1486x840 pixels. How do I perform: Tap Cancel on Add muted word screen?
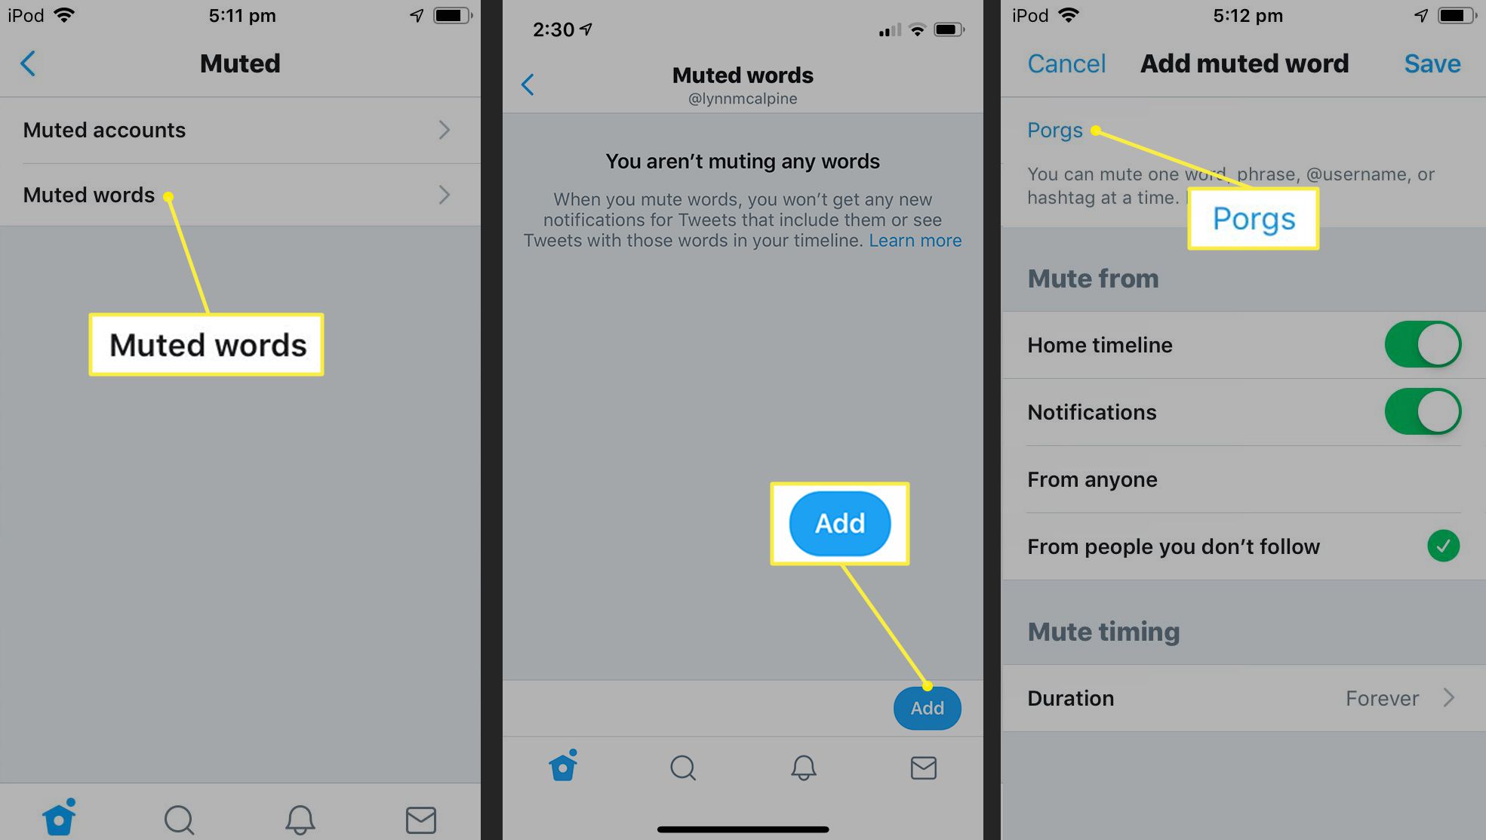(1068, 63)
